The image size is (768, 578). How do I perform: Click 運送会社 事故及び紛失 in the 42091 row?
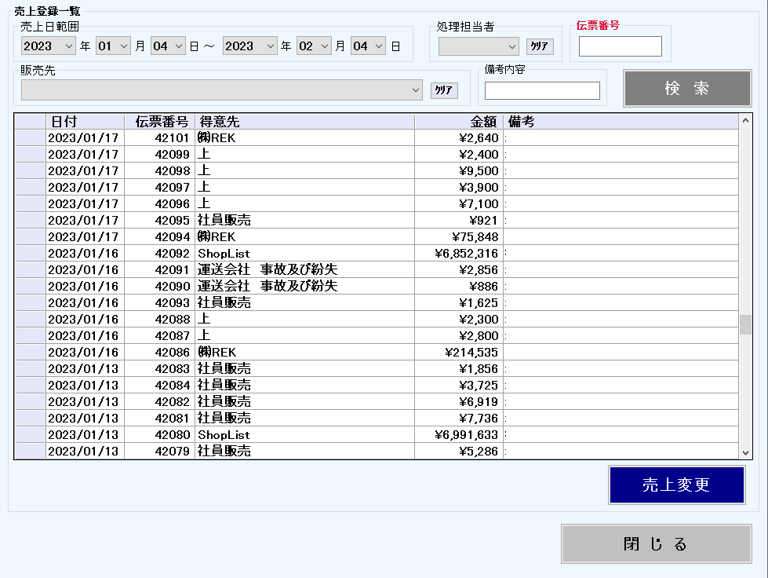pos(268,269)
